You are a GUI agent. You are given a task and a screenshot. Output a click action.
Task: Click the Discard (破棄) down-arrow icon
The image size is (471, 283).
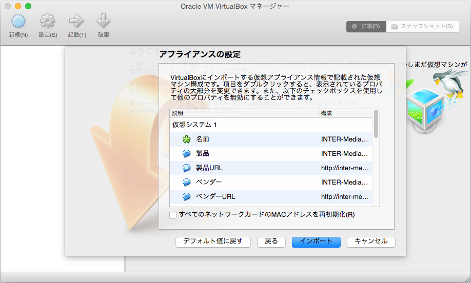103,21
